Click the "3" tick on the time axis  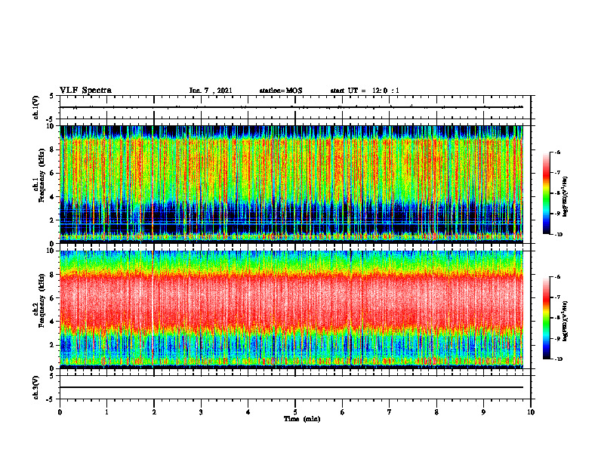[x=201, y=412]
